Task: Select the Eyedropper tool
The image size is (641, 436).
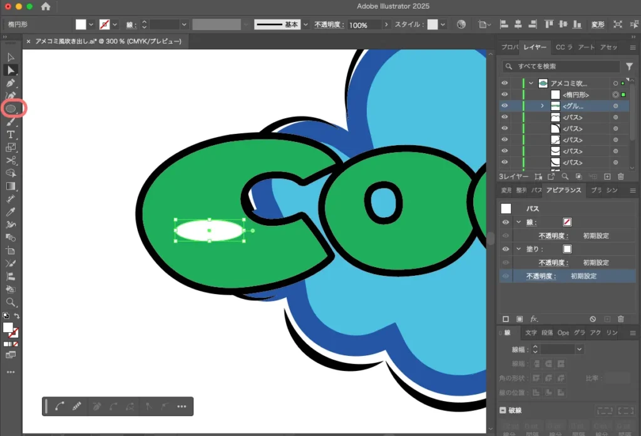Action: [11, 212]
